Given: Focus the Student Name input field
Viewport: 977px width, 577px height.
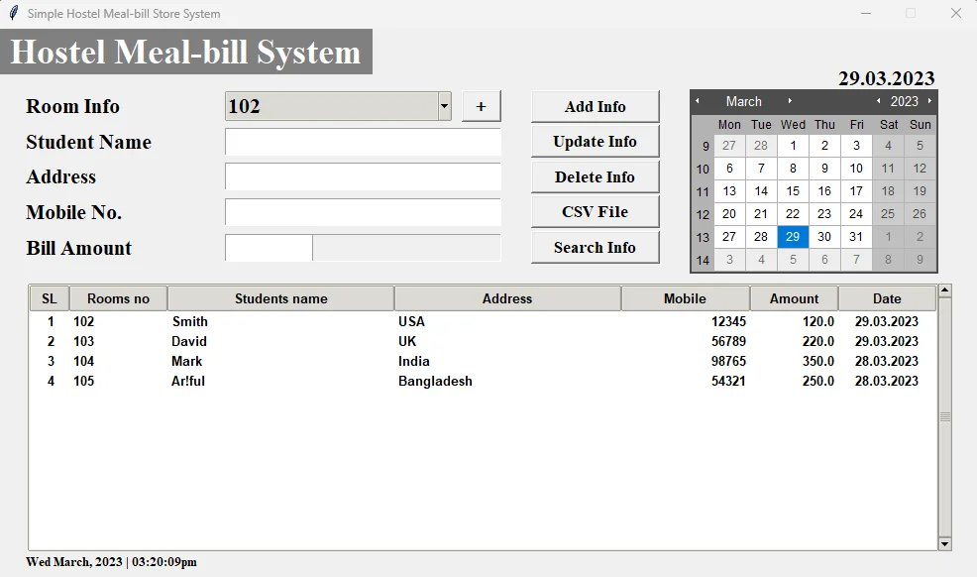Looking at the screenshot, I should [x=363, y=142].
